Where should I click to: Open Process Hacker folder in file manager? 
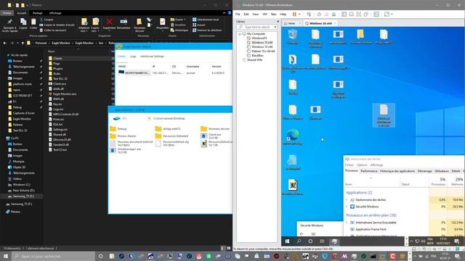pyautogui.click(x=124, y=136)
